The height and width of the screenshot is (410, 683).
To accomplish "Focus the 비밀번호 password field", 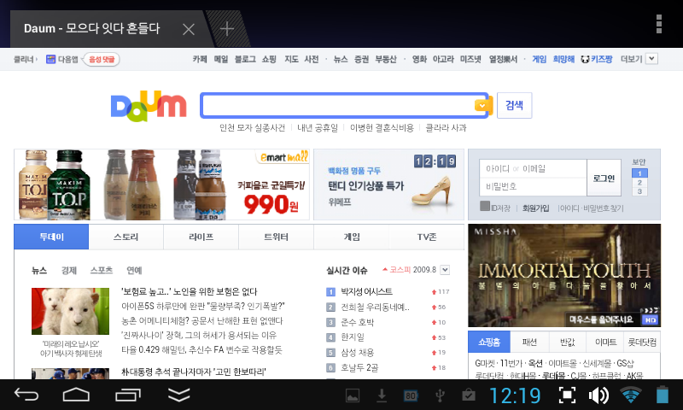I will 533,187.
